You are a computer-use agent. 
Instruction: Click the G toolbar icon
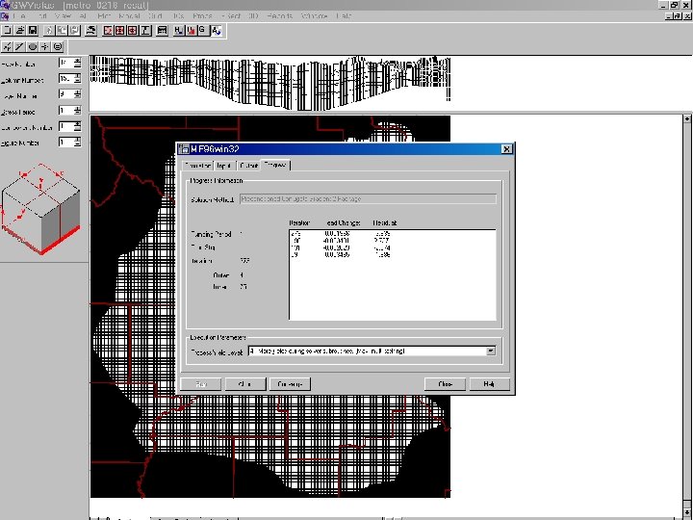203,31
